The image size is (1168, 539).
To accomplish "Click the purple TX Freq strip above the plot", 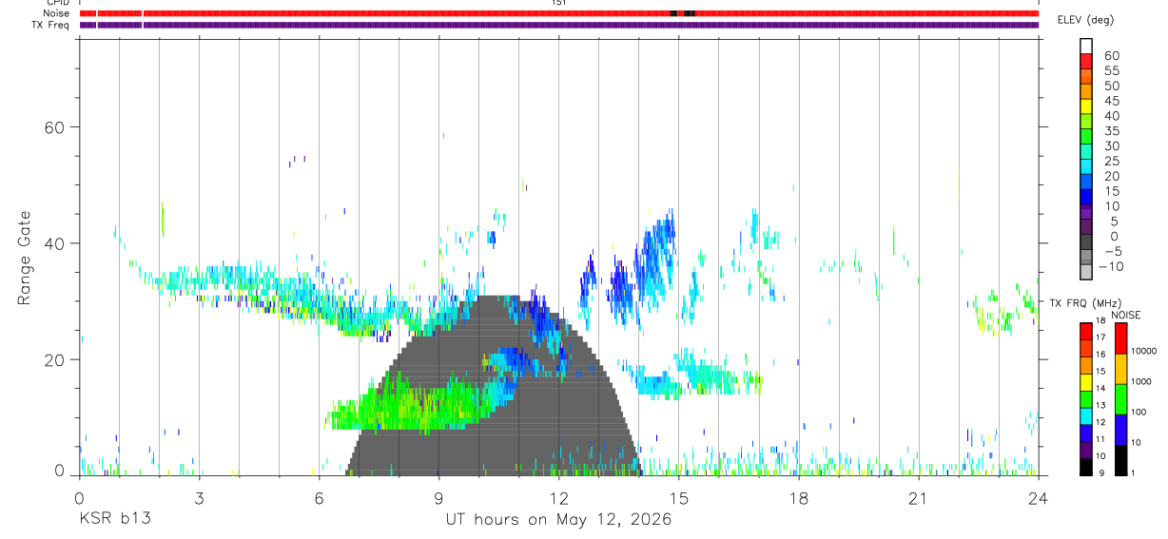I will (559, 25).
